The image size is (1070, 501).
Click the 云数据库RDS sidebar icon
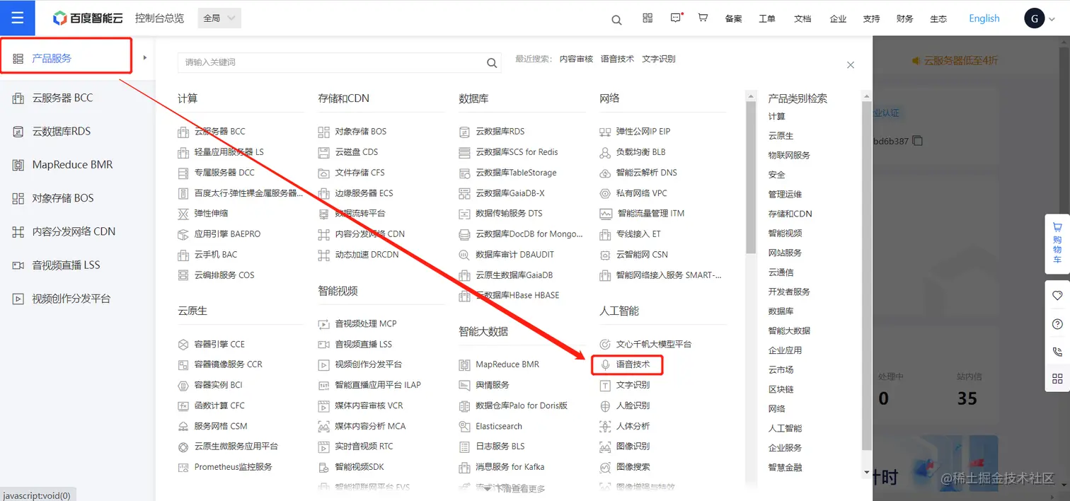[18, 132]
